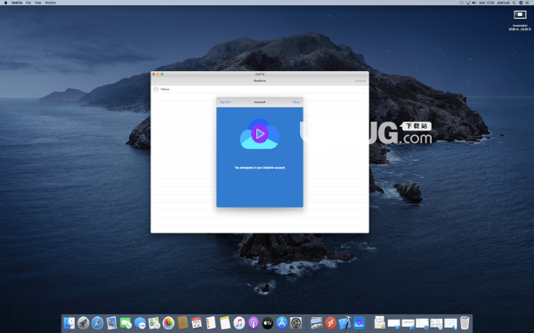Open the Window menu
This screenshot has width=534, height=333.
[51, 3]
